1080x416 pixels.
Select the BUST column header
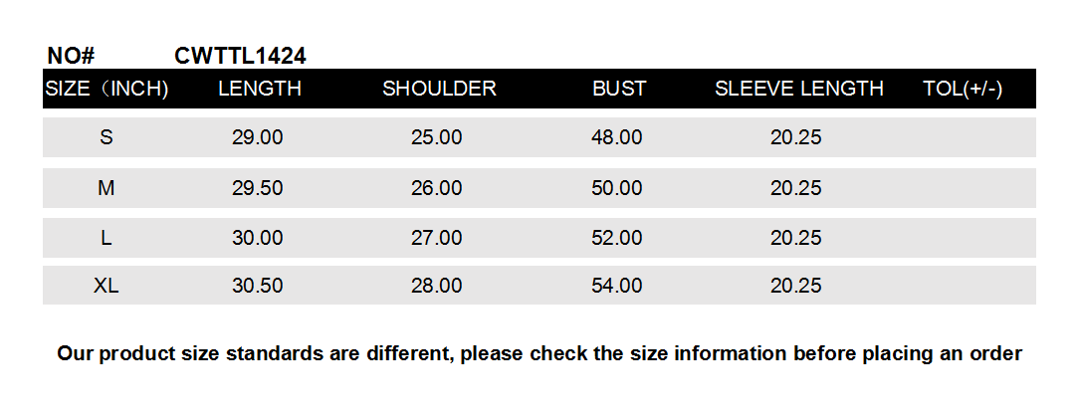(x=619, y=89)
